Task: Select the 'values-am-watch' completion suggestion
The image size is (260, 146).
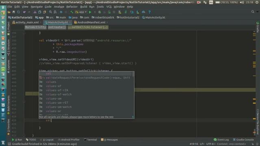Action: coord(86,107)
